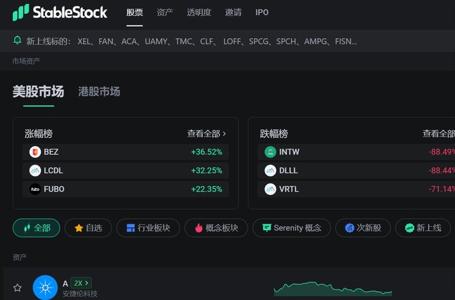Click the INTW loser row
Image resolution: width=455 pixels, height=300 pixels.
357,152
